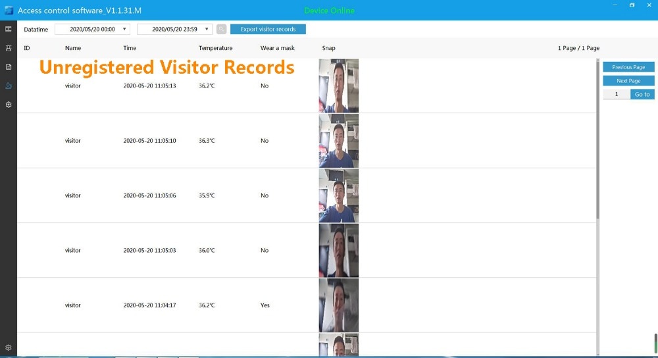
Task: Click the Datatime label
Action: click(x=36, y=30)
